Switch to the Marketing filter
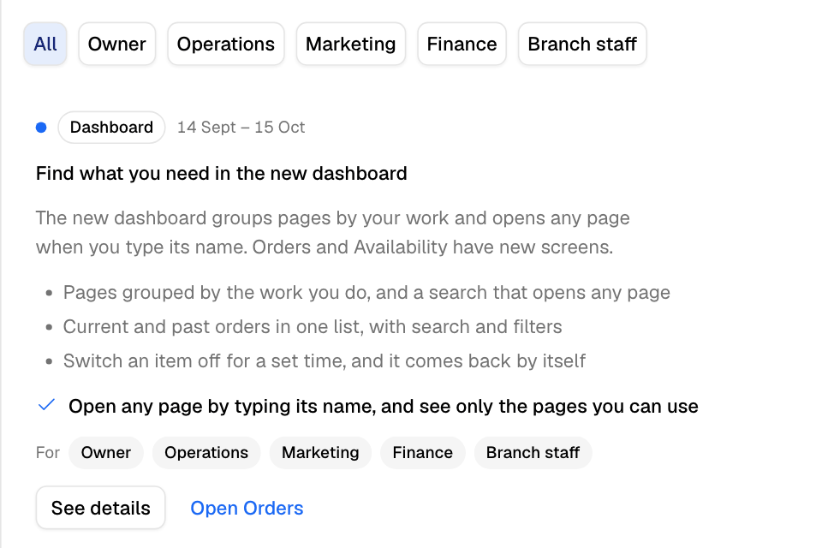This screenshot has width=822, height=548. click(351, 44)
